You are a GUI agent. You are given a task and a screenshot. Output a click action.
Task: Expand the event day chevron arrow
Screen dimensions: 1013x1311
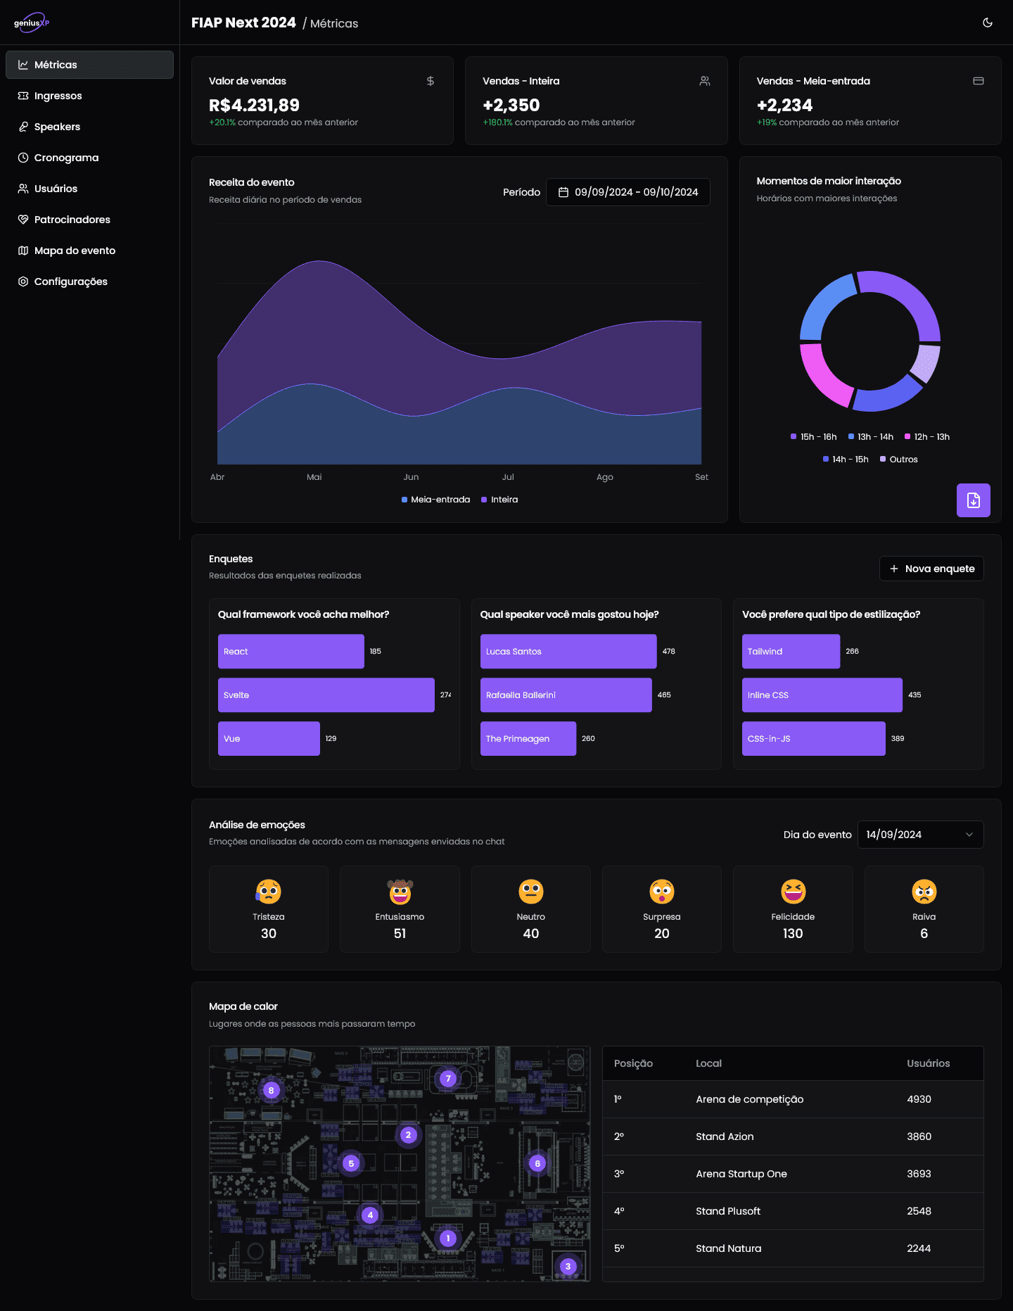click(x=969, y=835)
